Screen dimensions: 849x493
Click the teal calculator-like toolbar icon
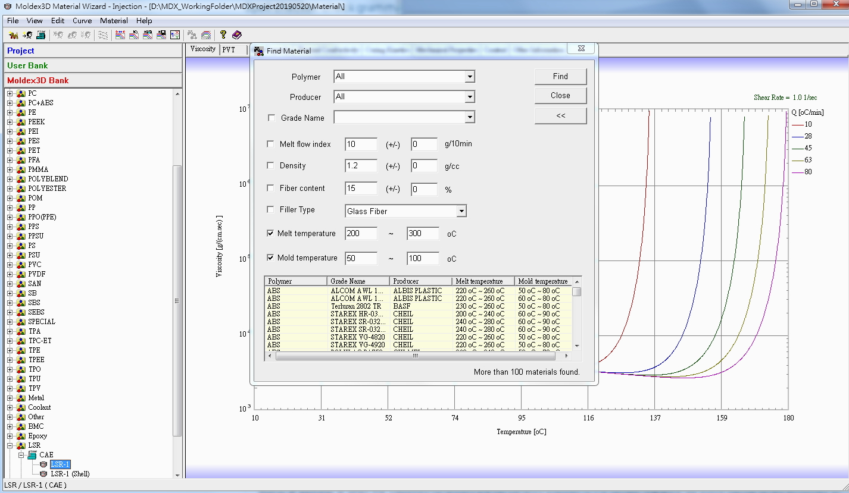40,35
